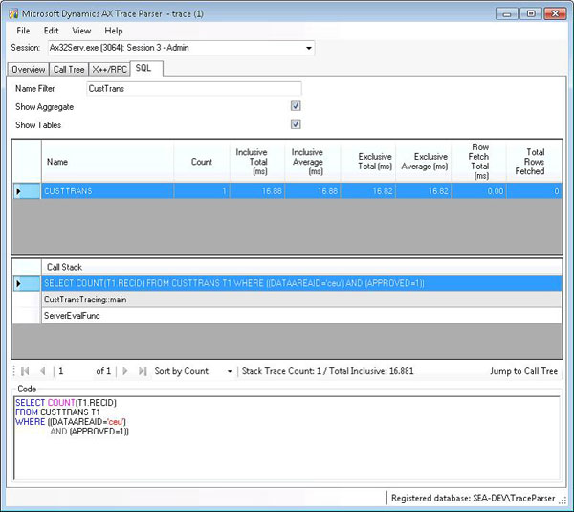Open the View menu

81,31
